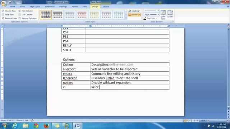Click the Save icon in quick access toolbar
This screenshot has width=230, height=129.
(10, 2)
